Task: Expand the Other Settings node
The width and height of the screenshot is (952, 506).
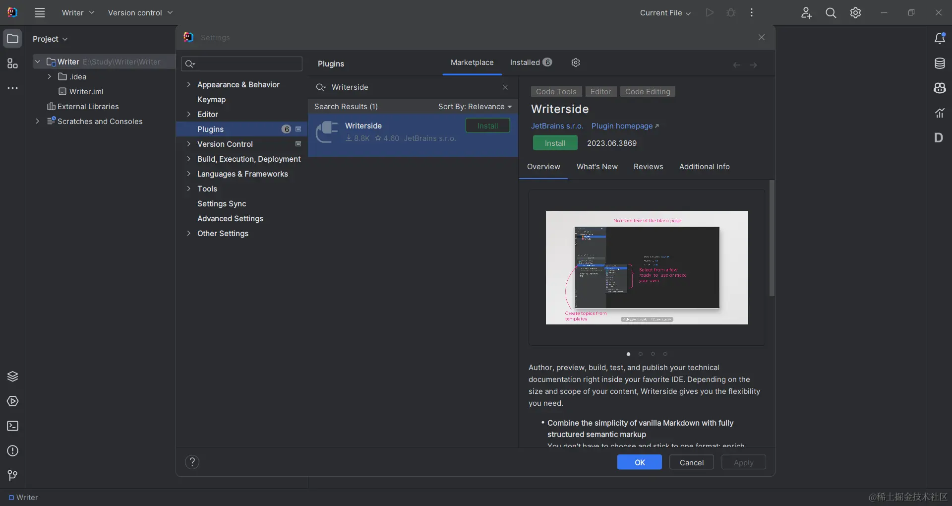Action: coord(188,233)
